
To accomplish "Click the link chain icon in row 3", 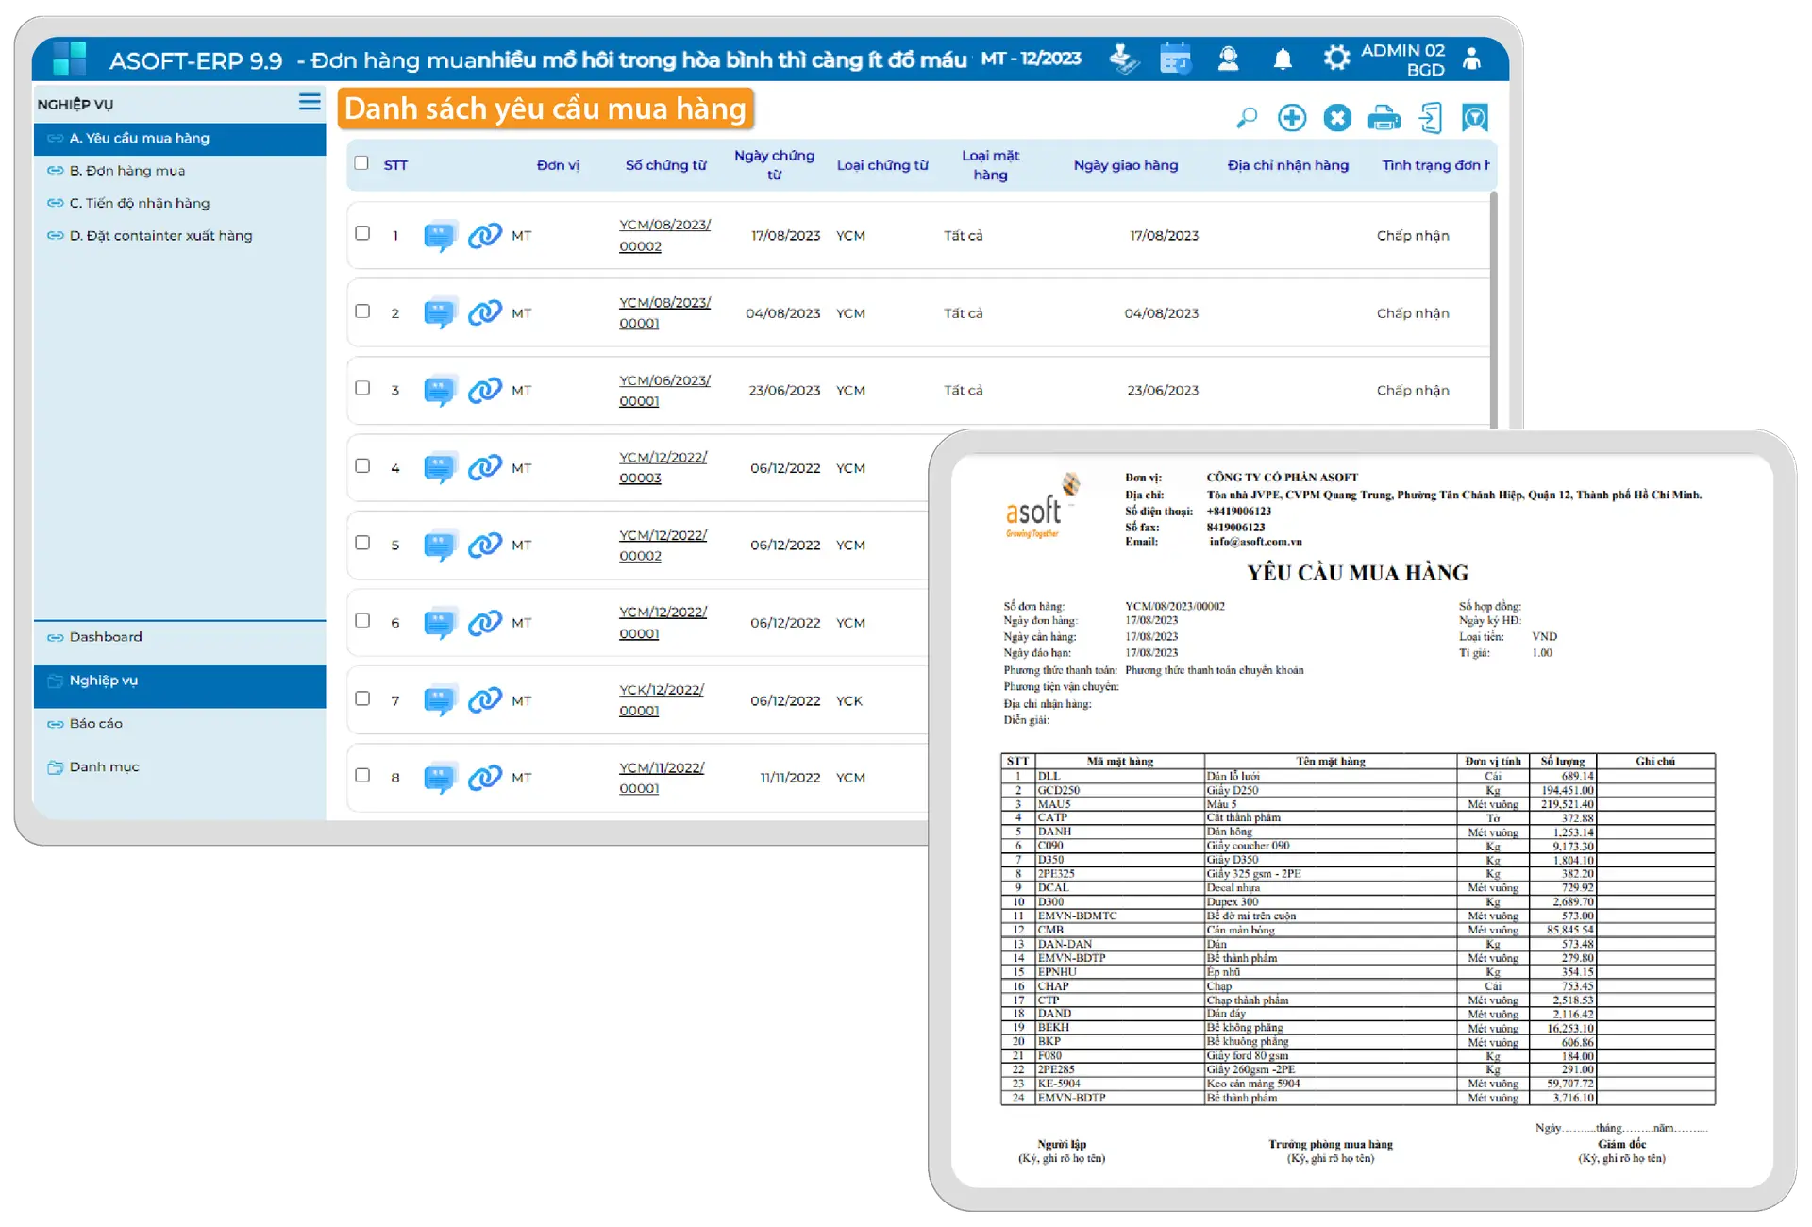I will click(x=485, y=390).
